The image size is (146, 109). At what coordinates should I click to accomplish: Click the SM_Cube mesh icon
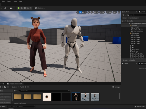point(132,35)
